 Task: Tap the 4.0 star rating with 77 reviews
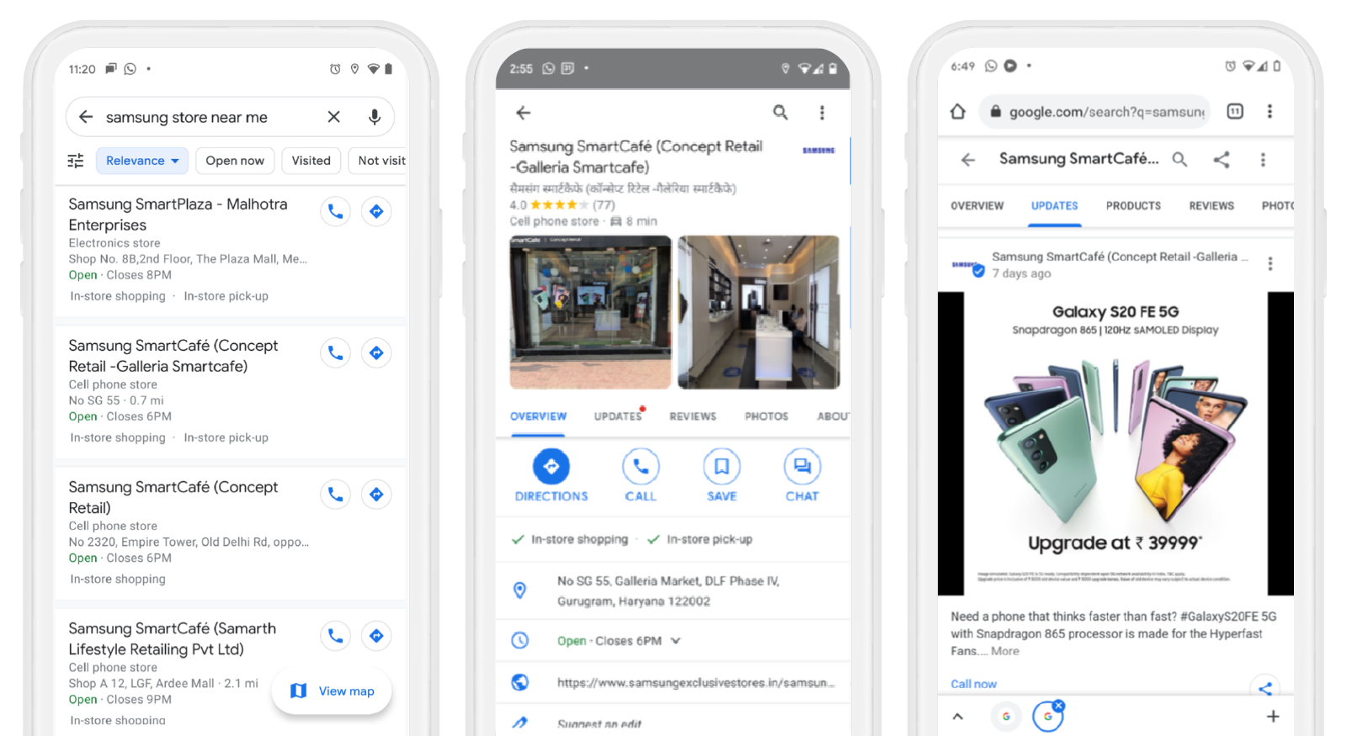[562, 204]
